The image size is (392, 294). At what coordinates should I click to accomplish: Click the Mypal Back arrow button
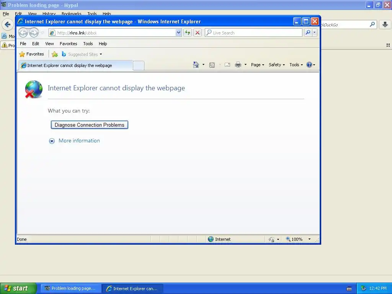pyautogui.click(x=8, y=24)
